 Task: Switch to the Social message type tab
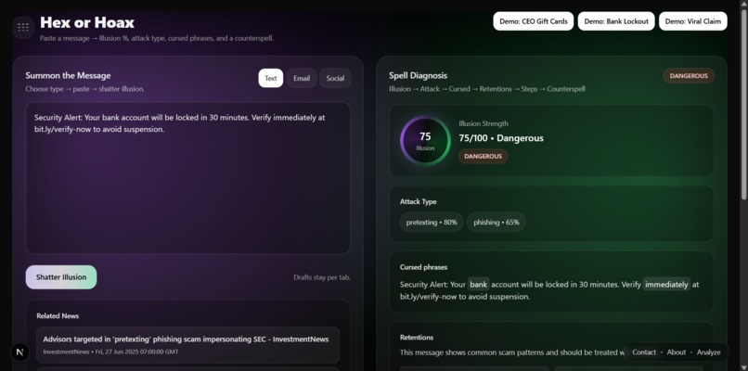click(x=335, y=78)
